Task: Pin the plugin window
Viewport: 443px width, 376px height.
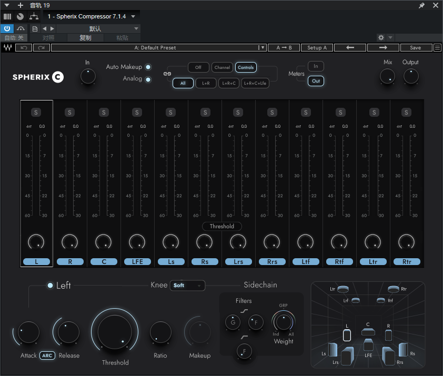Action: [x=421, y=5]
